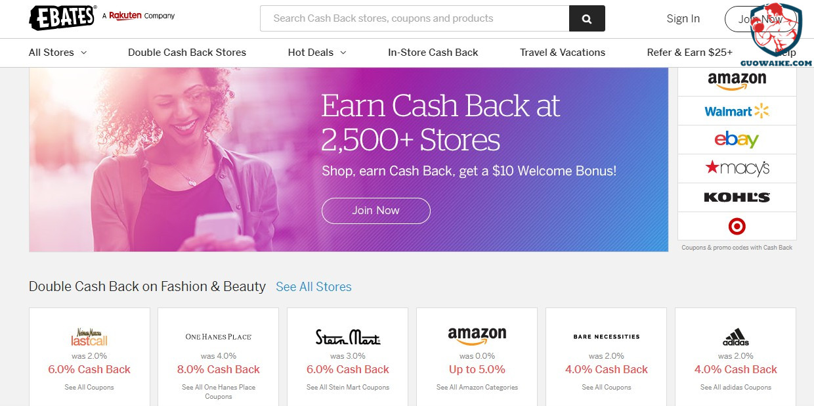
Task: Click the Target bullseye logo
Action: (737, 227)
